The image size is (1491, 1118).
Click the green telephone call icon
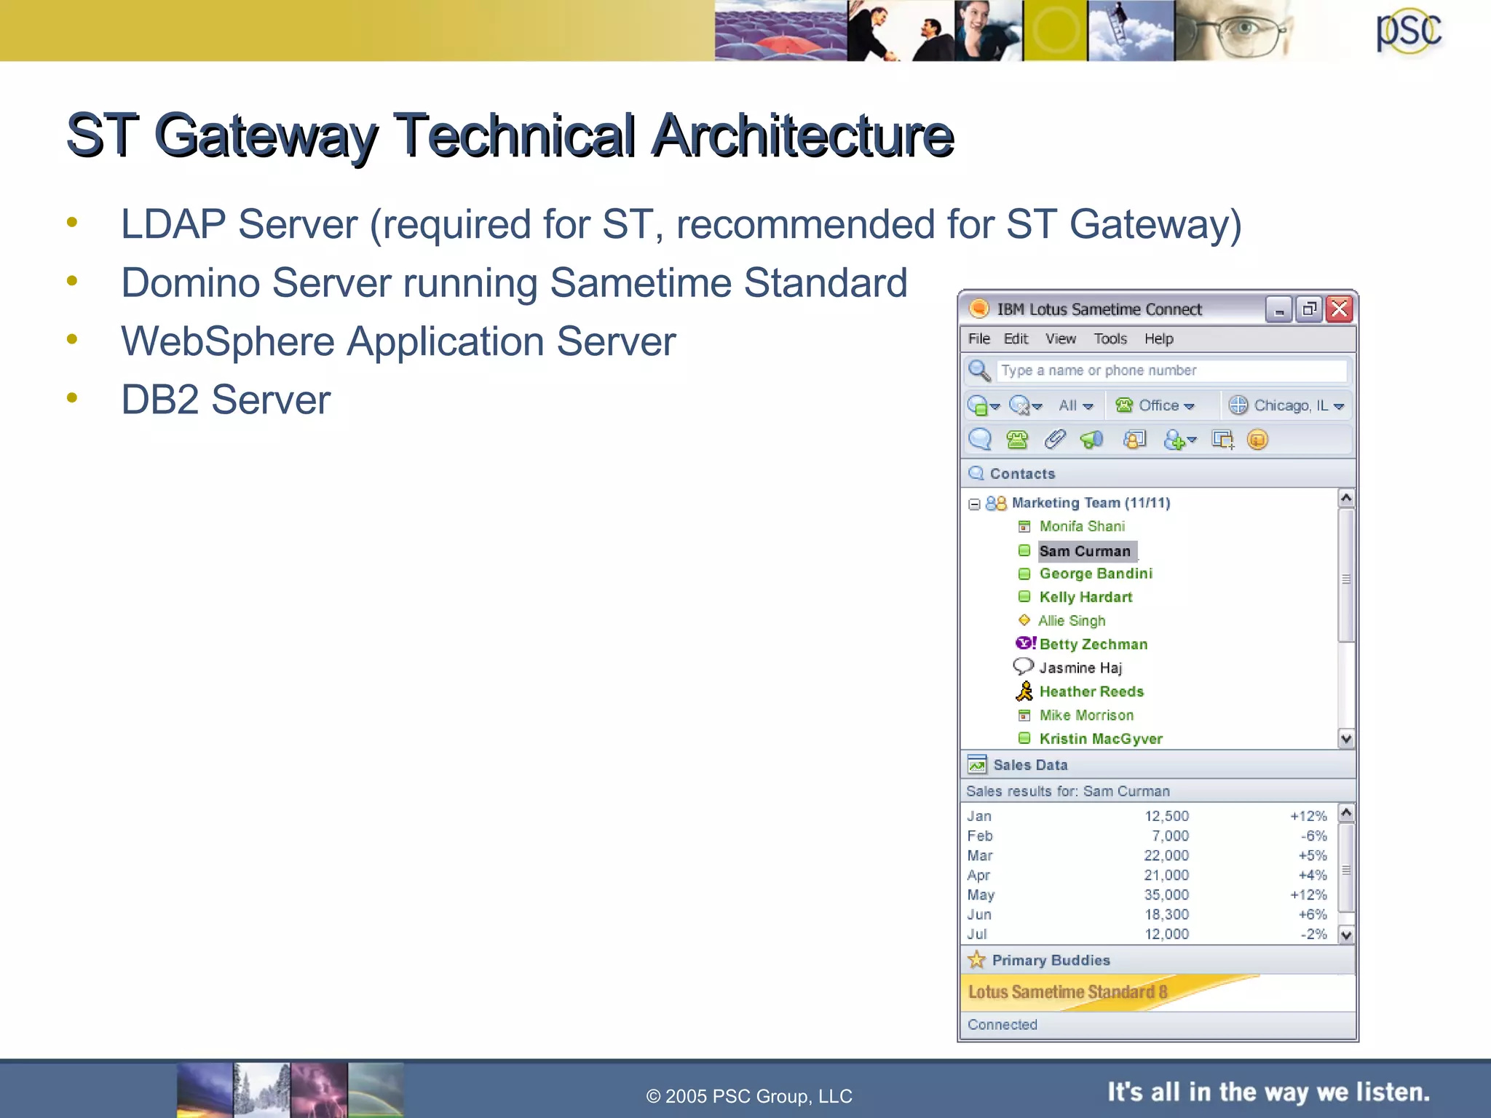point(1016,440)
